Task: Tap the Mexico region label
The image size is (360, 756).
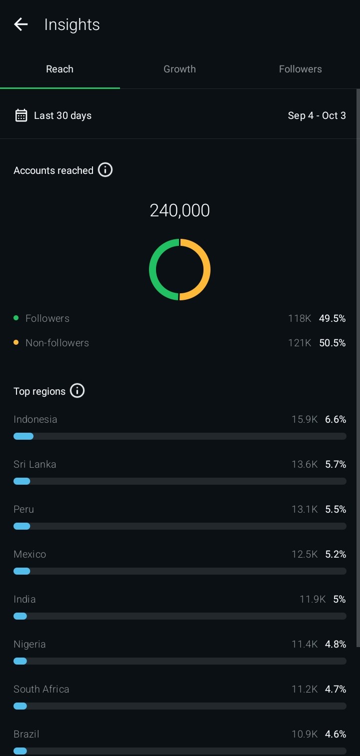Action: pos(30,554)
